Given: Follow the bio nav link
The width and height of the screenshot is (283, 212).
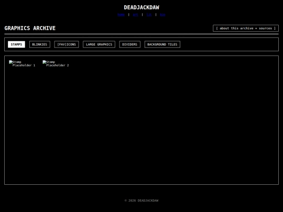Looking at the screenshot, I should click(x=162, y=15).
